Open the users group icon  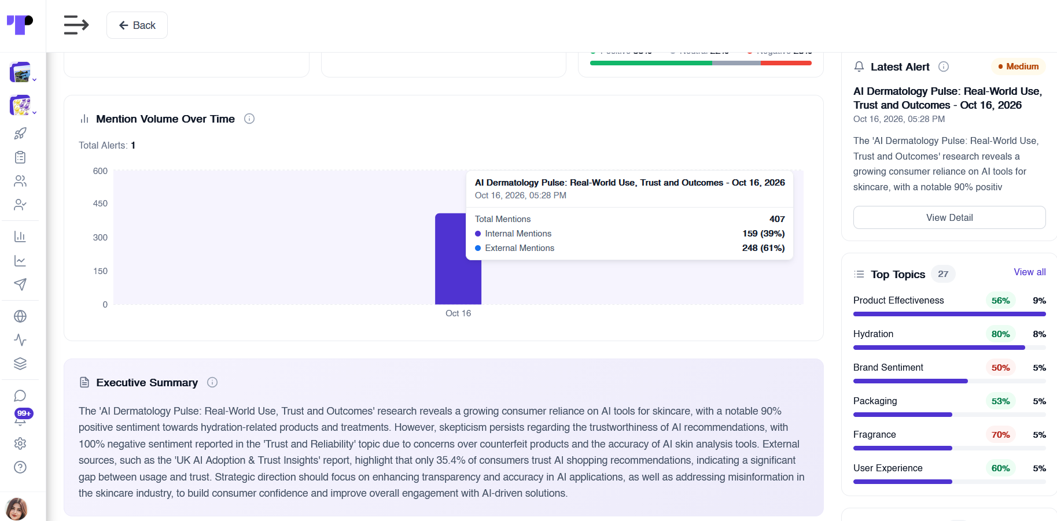coord(20,181)
